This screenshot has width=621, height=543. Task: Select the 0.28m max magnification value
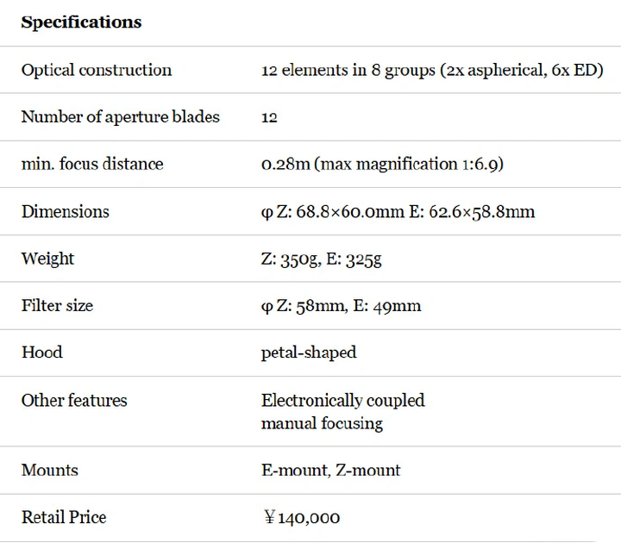tap(381, 164)
